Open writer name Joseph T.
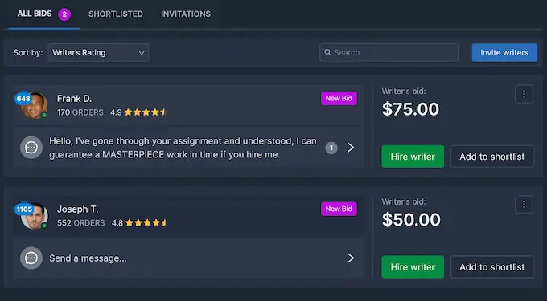Screen dimensions: 547x301 click(78, 209)
